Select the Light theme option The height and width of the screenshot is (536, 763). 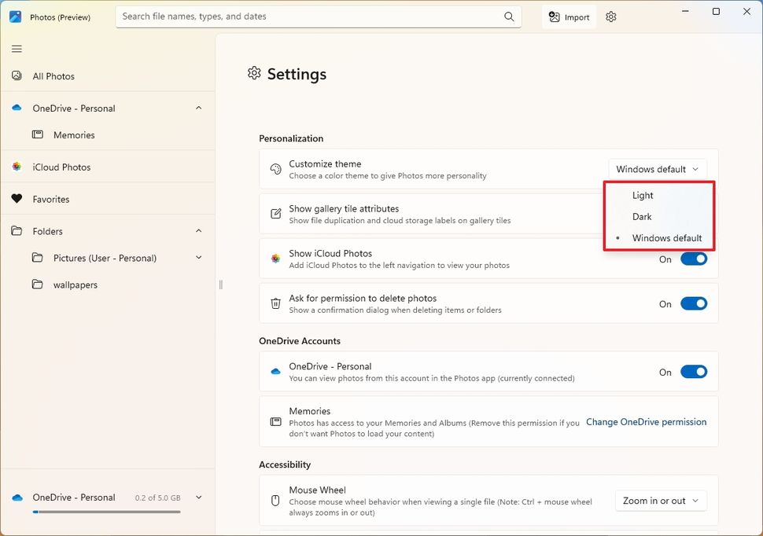point(643,196)
